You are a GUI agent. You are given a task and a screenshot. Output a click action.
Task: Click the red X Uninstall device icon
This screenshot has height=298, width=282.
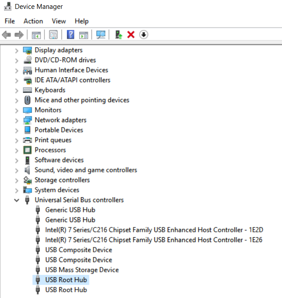131,35
